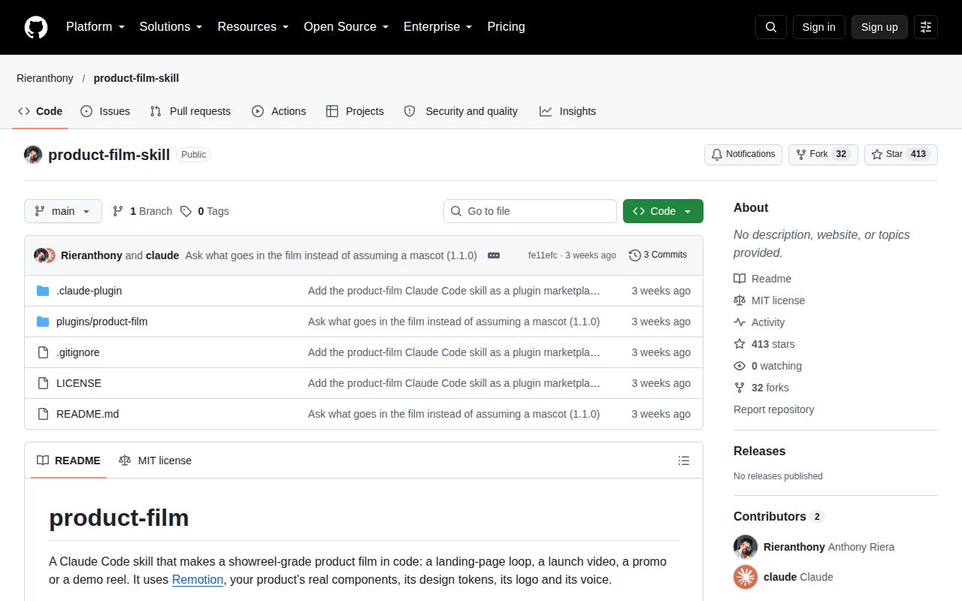Click the GitHub logo icon

point(36,27)
